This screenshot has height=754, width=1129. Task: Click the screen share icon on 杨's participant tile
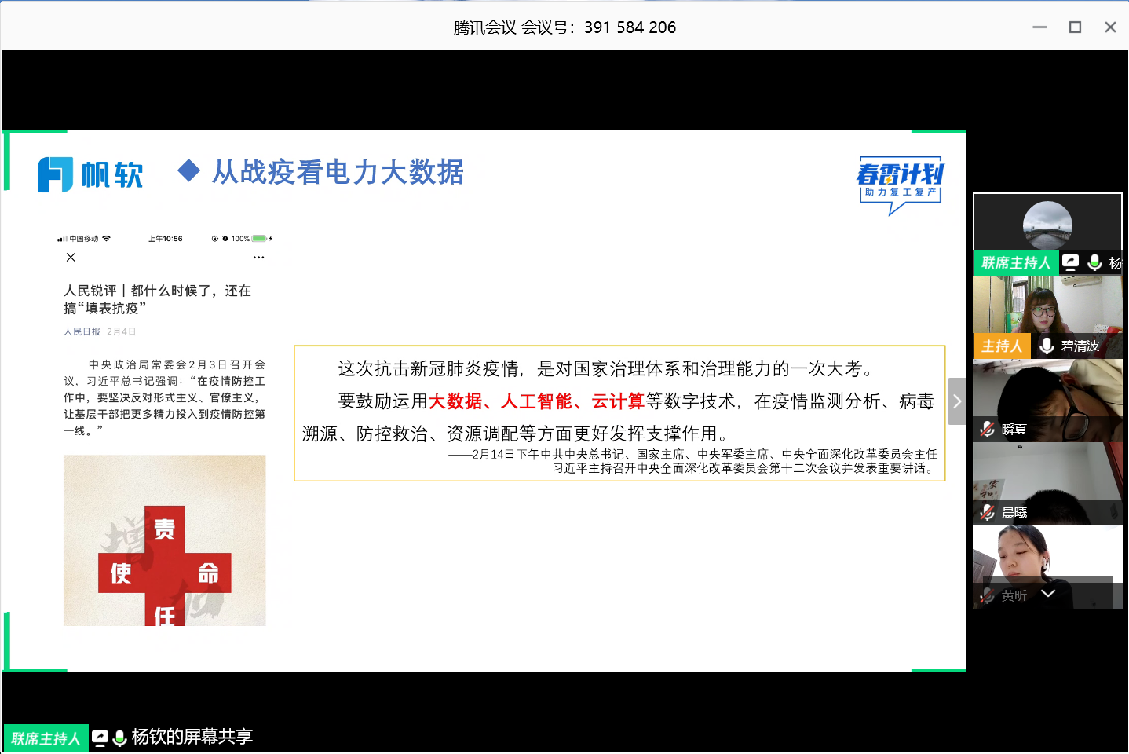1070,262
